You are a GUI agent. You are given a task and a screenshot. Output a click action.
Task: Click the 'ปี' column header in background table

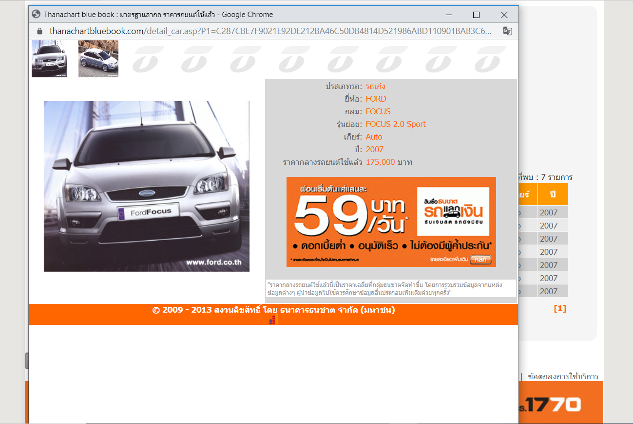click(x=553, y=194)
